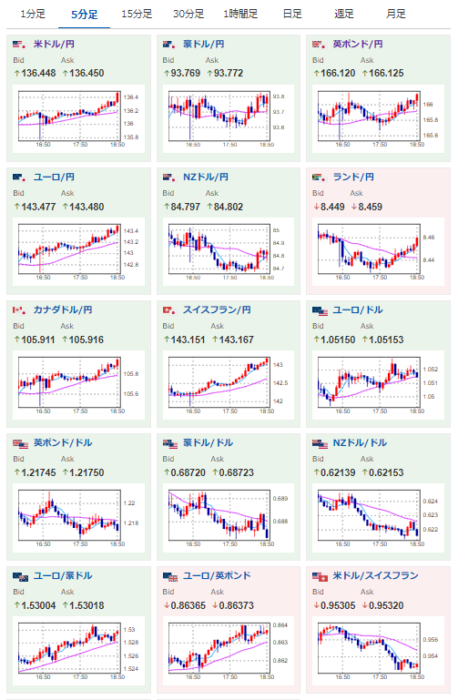Click the 英ポンド/ドル candlestick chart
This screenshot has width=458, height=700.
[x=78, y=518]
